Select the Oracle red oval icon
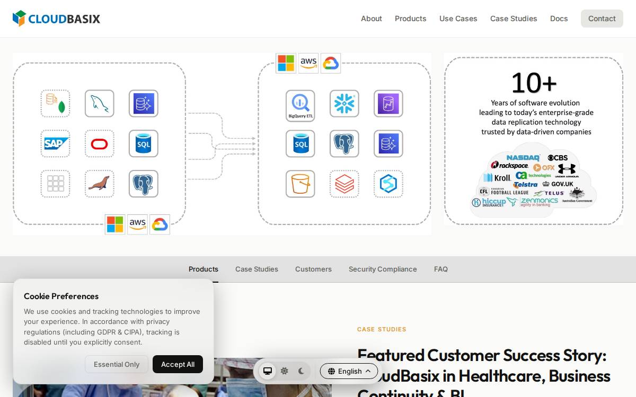The height and width of the screenshot is (397, 636). 100,143
